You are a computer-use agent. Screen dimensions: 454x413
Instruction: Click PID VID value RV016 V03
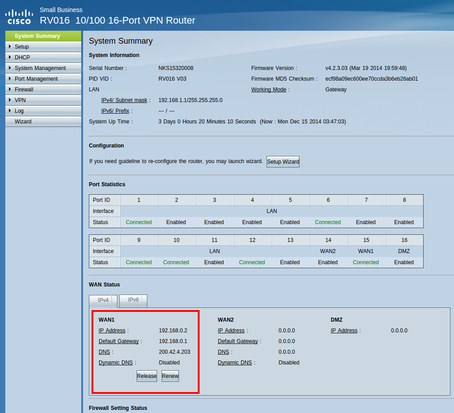pos(172,78)
